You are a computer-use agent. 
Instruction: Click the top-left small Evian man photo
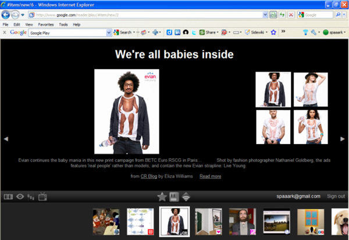pyautogui.click(x=273, y=89)
